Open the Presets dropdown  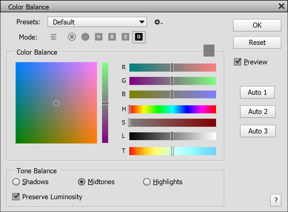click(97, 22)
